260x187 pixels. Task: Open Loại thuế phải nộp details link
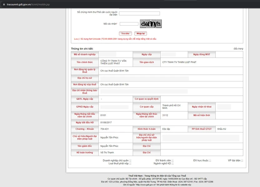point(130,164)
